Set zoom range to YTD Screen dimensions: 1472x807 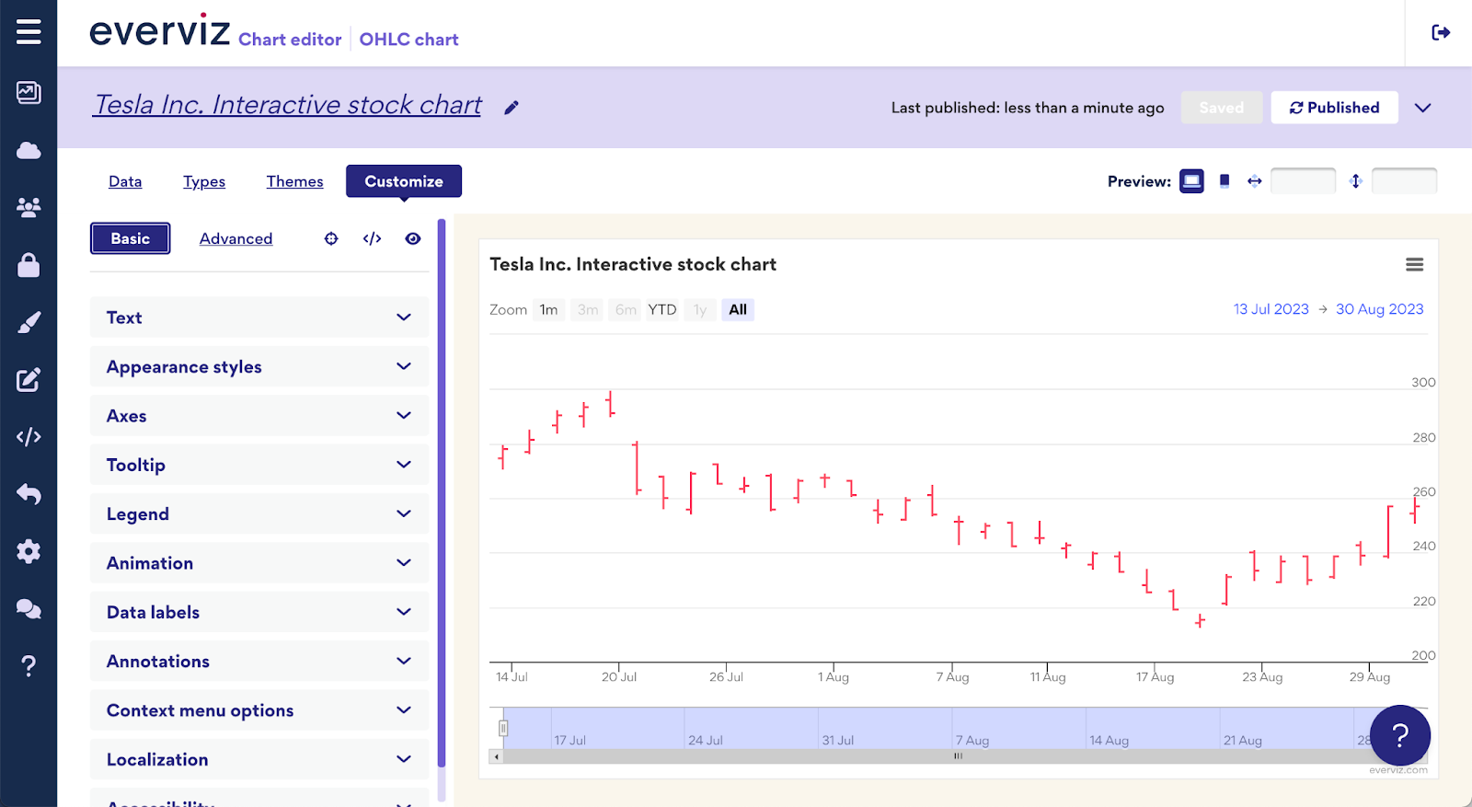pyautogui.click(x=662, y=310)
